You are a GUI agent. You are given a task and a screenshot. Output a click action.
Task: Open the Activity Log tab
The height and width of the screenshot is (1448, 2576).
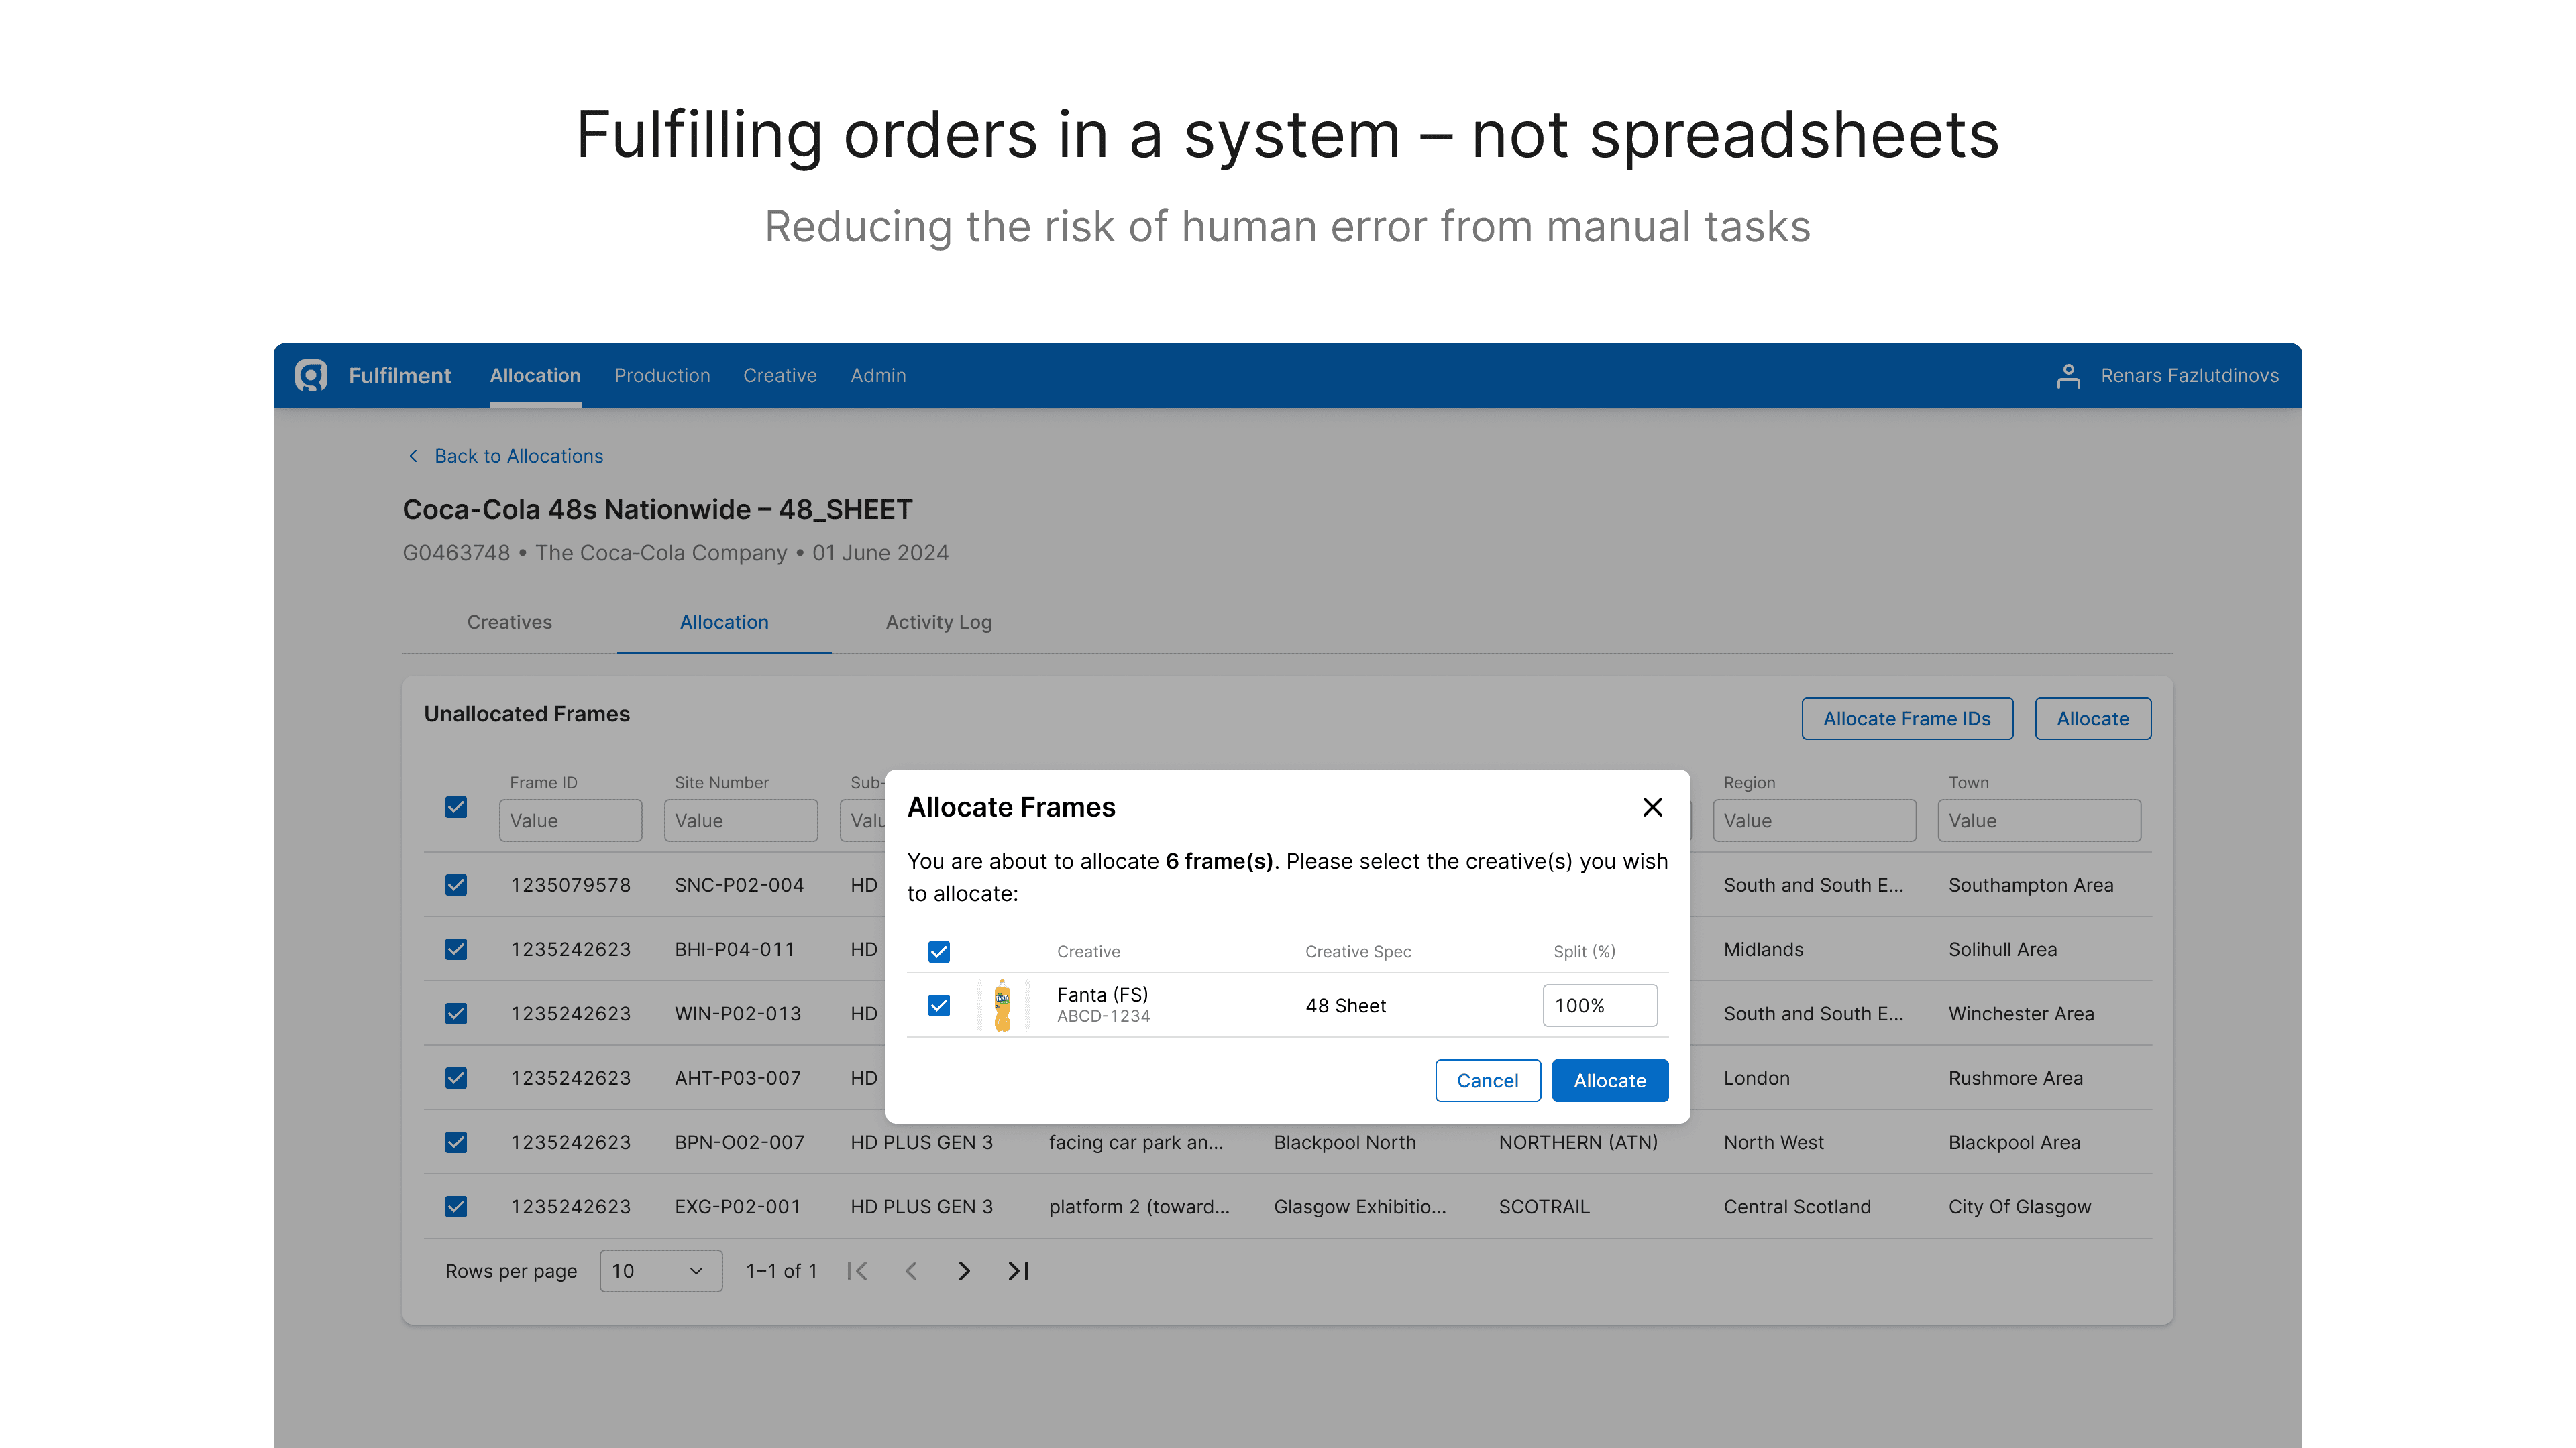click(x=938, y=623)
